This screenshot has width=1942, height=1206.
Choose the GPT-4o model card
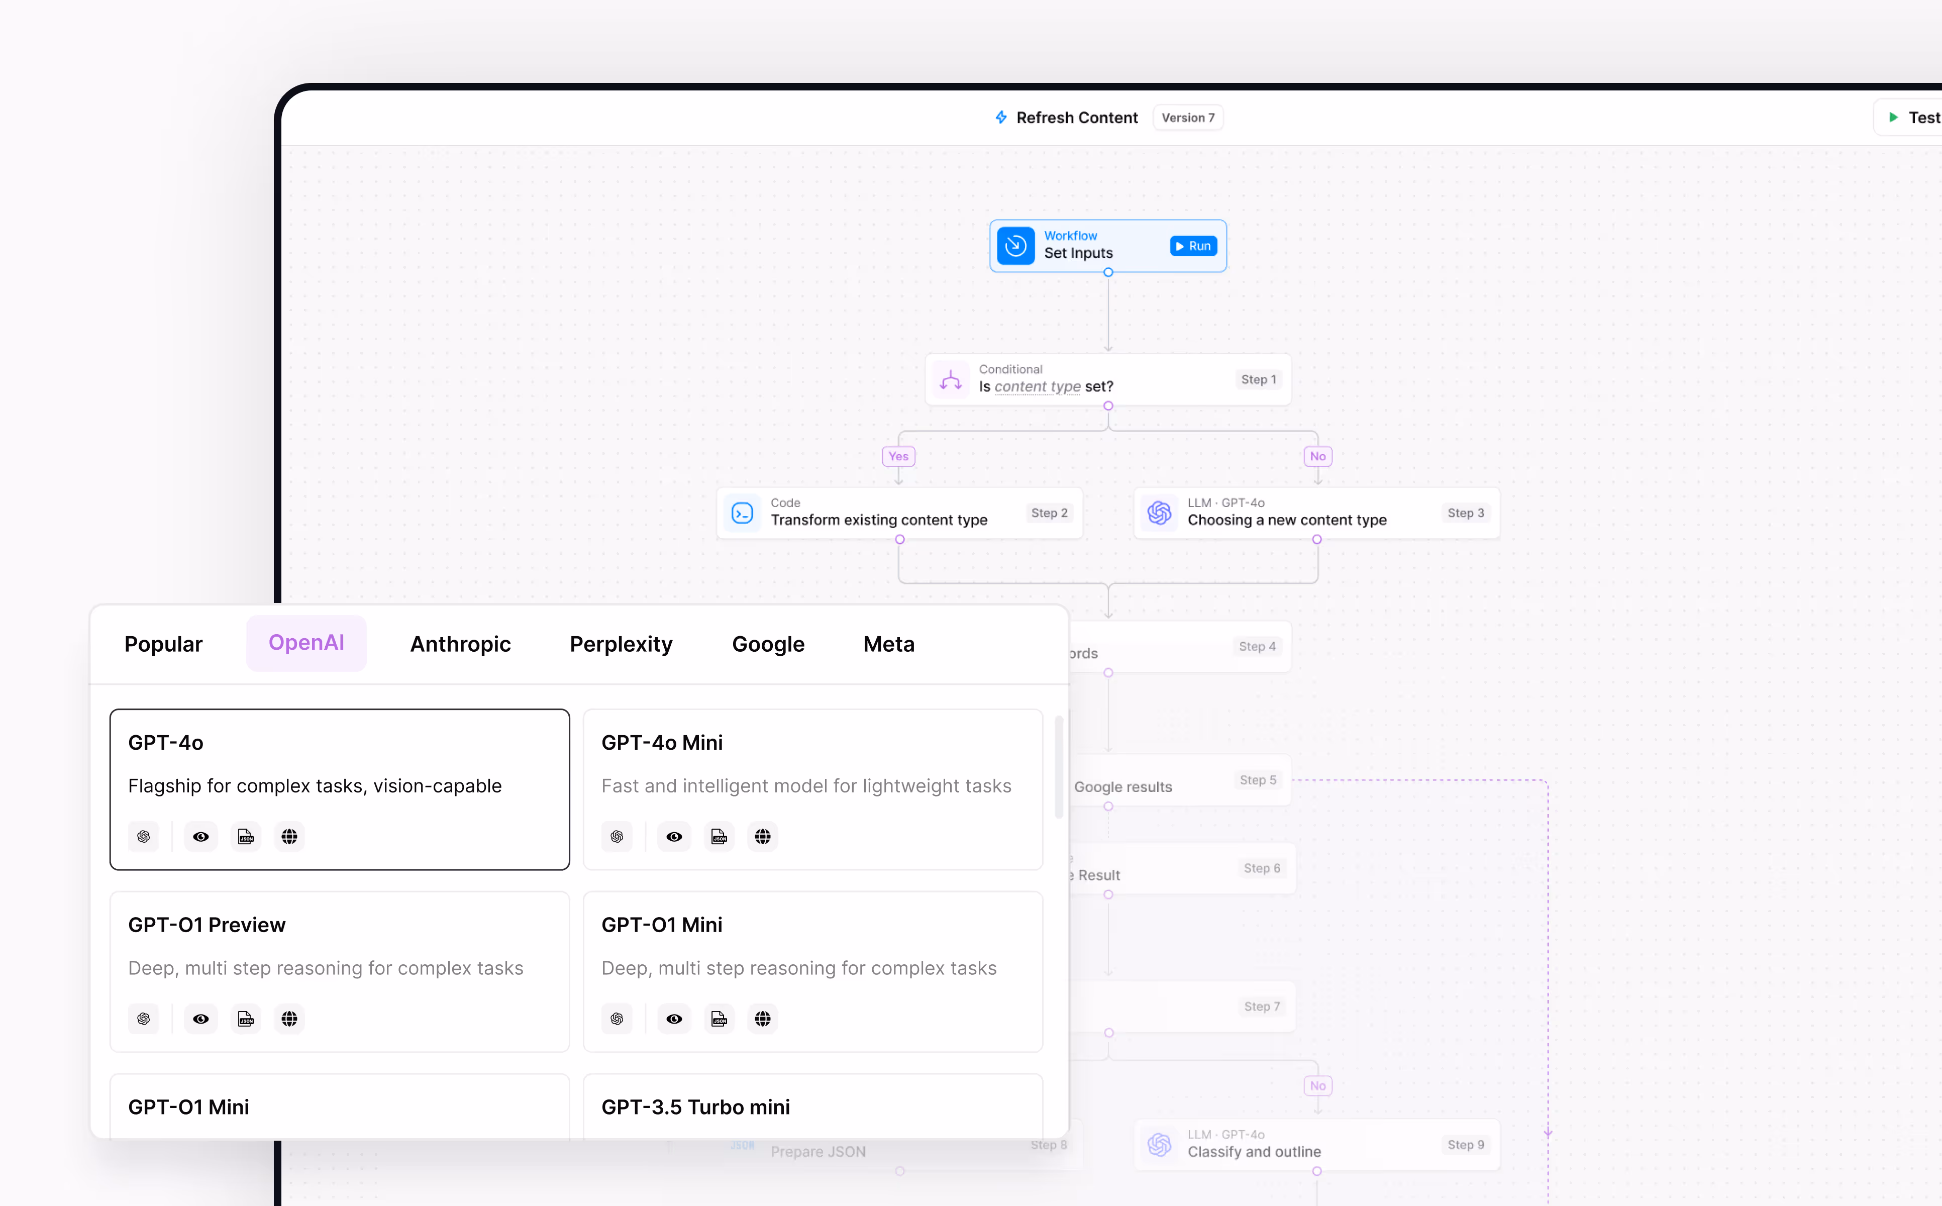coord(340,789)
